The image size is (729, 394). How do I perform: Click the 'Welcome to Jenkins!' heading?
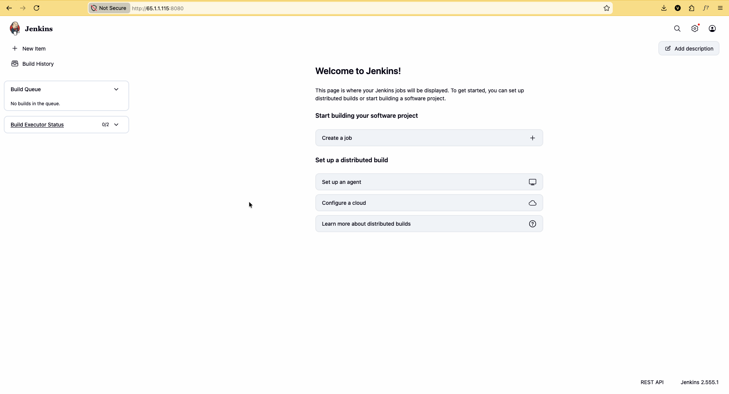(358, 71)
